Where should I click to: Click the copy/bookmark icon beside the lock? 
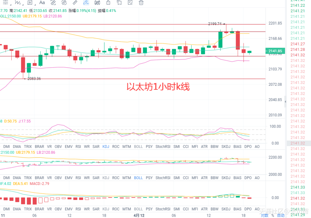pyautogui.click(x=119, y=2)
